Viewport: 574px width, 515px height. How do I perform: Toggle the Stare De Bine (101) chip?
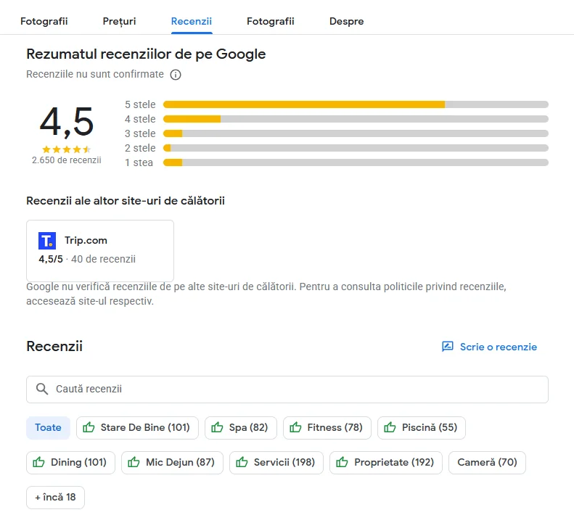point(137,427)
